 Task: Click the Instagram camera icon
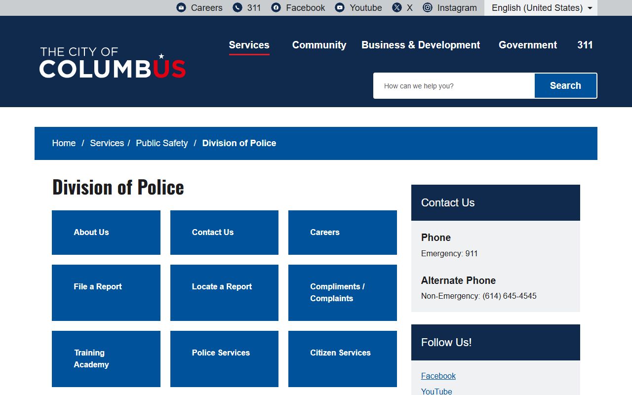tap(428, 8)
